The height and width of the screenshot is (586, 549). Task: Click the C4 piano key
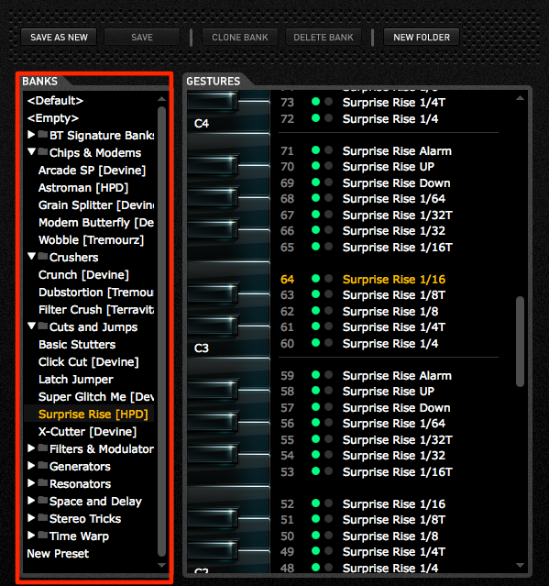coord(228,123)
